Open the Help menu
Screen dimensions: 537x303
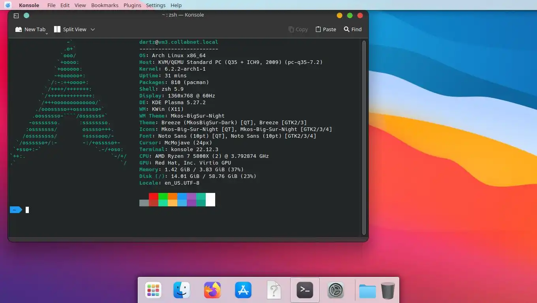tap(176, 5)
